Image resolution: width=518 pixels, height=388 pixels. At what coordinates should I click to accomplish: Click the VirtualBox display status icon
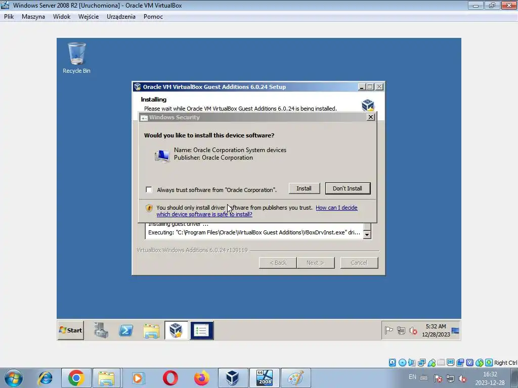coord(450,363)
